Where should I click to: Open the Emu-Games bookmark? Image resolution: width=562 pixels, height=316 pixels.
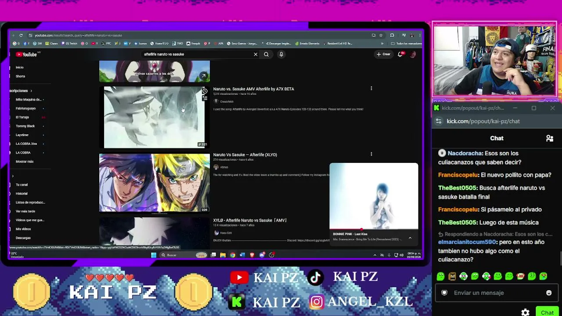click(242, 43)
